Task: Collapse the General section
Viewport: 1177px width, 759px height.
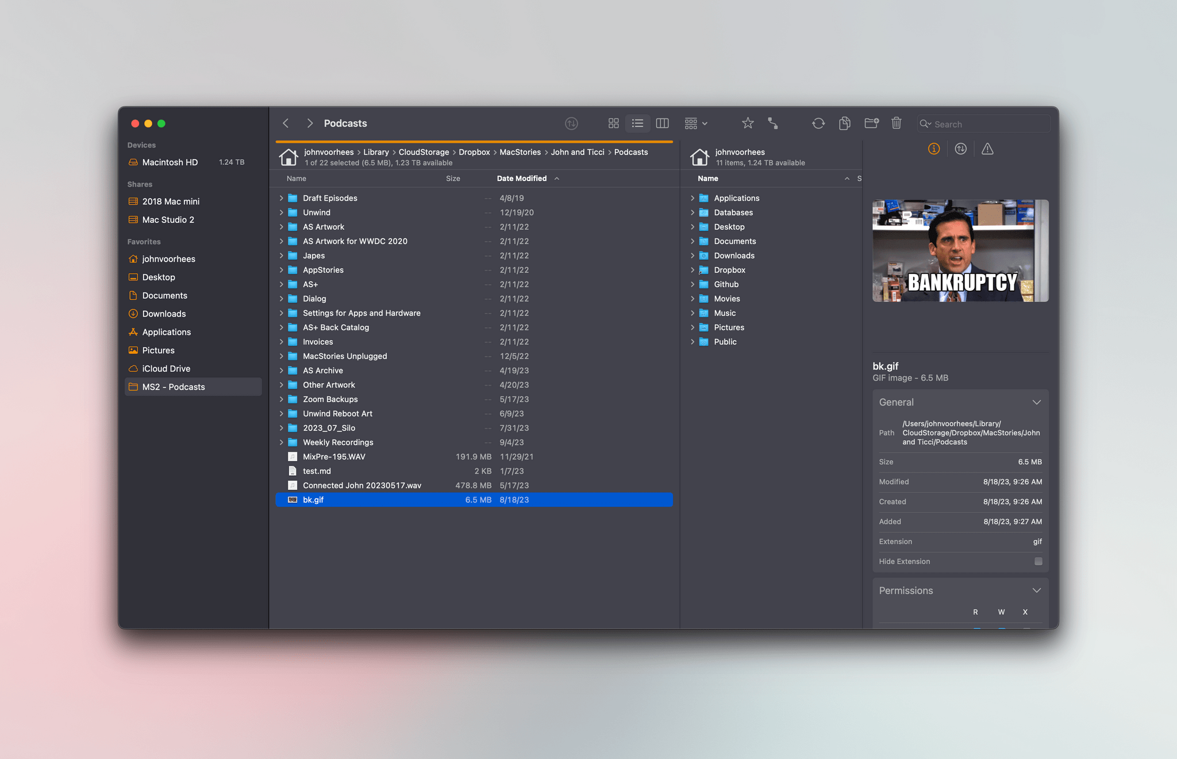Action: click(1036, 402)
